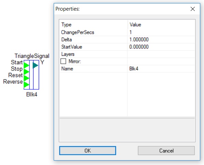Select the Blk4 block name label
204x165 pixels.
point(32,94)
